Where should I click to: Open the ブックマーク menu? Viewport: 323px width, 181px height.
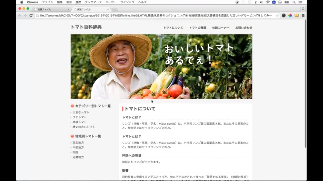point(93,2)
